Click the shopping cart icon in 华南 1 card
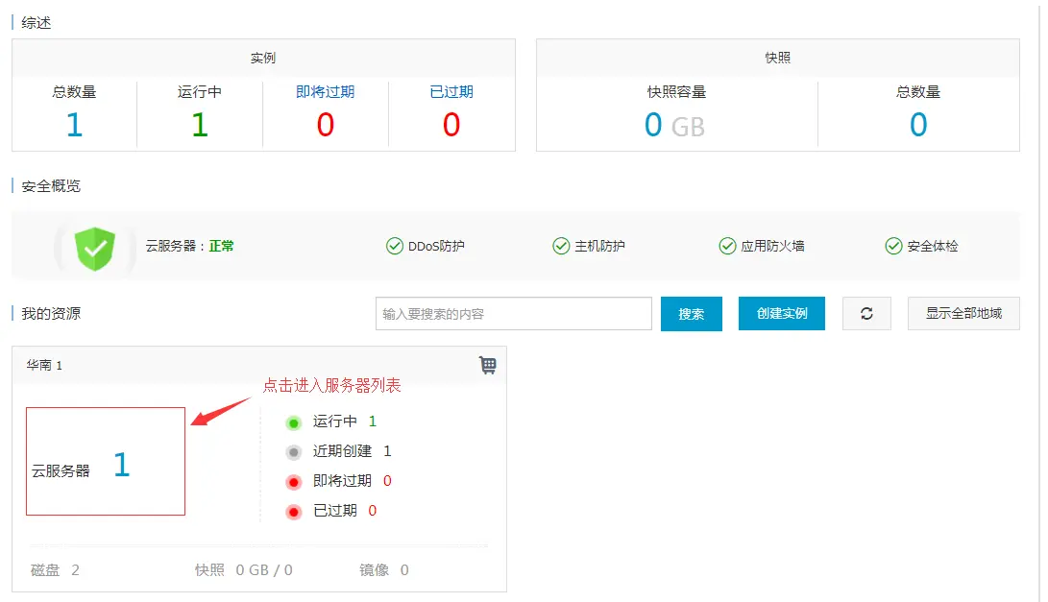The width and height of the screenshot is (1048, 602). [x=488, y=365]
